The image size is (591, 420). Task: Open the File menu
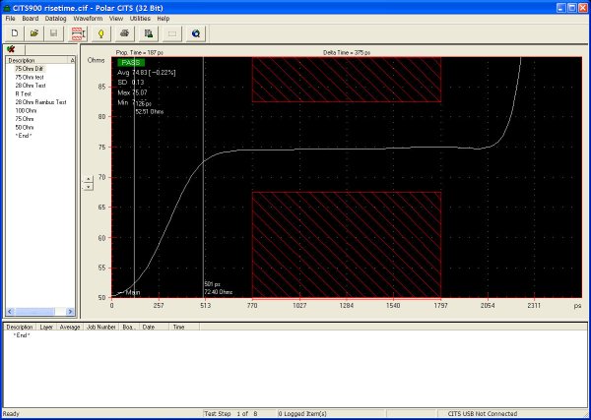tap(10, 18)
